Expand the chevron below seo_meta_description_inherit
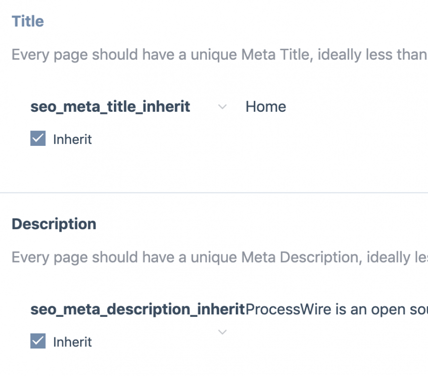The image size is (428, 376). (x=223, y=332)
